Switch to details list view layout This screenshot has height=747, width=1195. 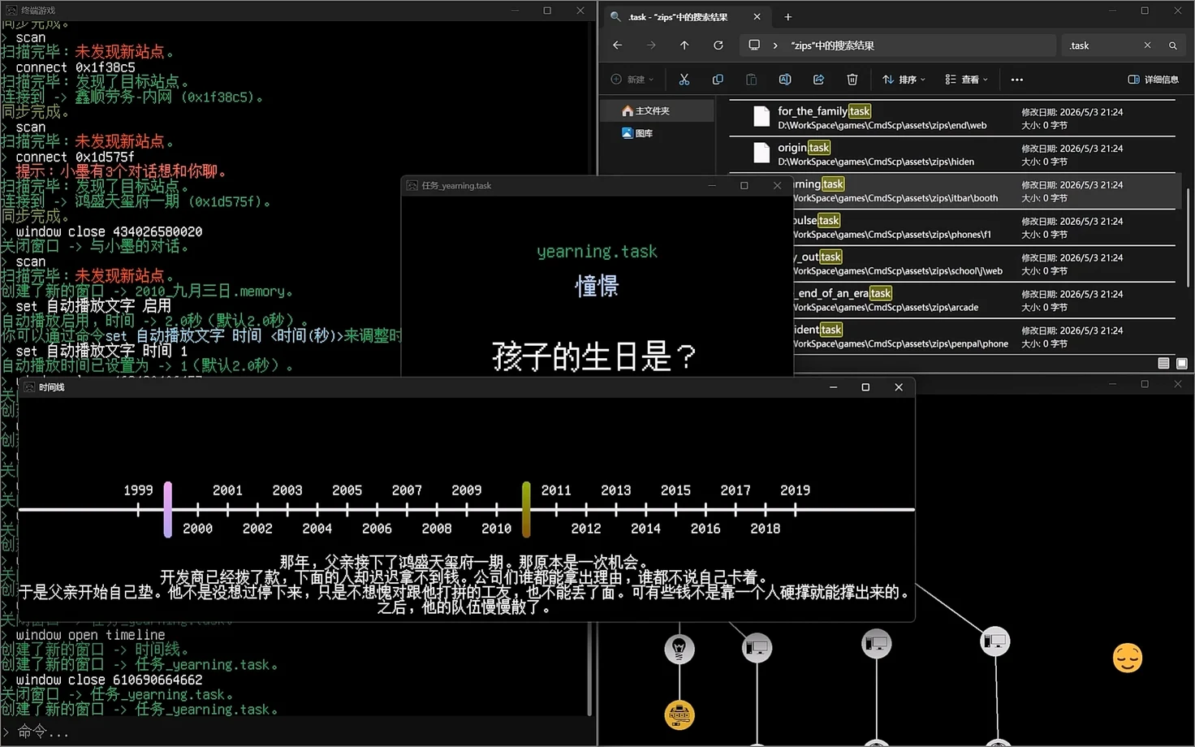[x=1163, y=363]
